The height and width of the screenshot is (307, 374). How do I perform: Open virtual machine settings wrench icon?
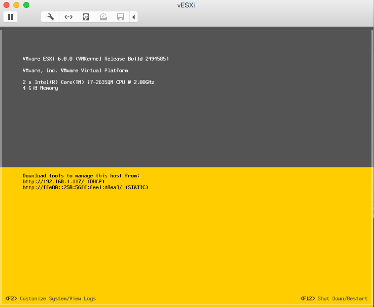pyautogui.click(x=51, y=17)
